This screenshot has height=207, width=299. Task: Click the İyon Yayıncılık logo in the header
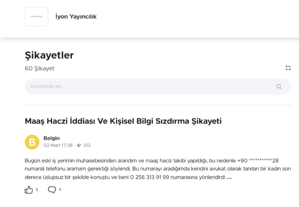pos(36,16)
